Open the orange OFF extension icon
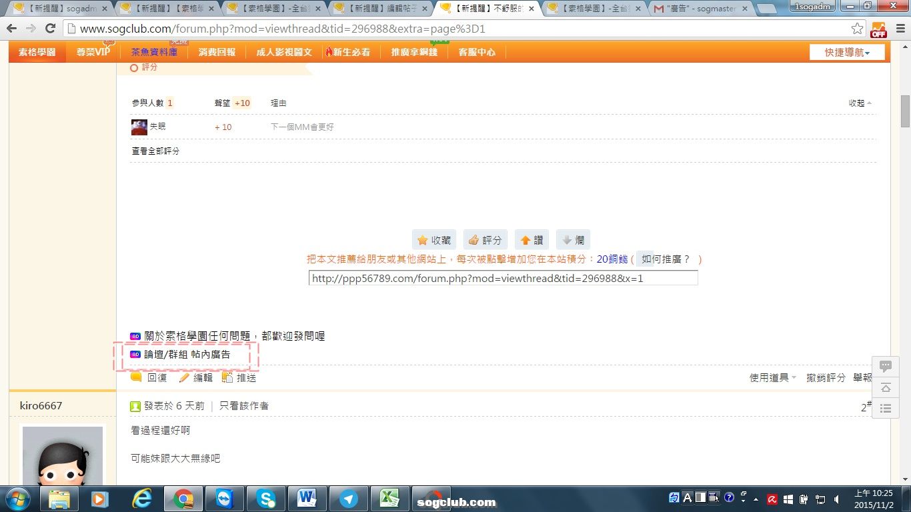Image resolution: width=911 pixels, height=512 pixels. pos(878,29)
